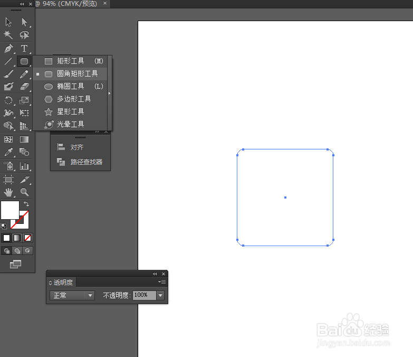Collapse the 透明度 panel with double arrows
Screen dimensions: 413x357
pyautogui.click(x=155, y=274)
